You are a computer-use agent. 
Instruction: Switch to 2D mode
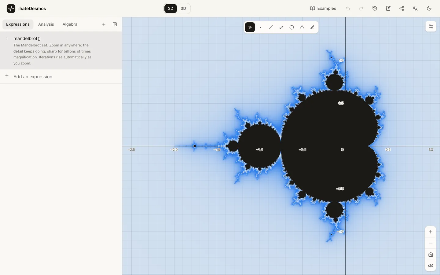(170, 9)
